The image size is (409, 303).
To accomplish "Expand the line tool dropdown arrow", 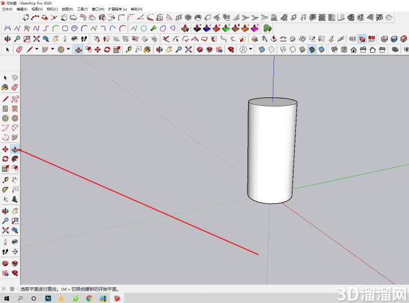I will click(37, 49).
